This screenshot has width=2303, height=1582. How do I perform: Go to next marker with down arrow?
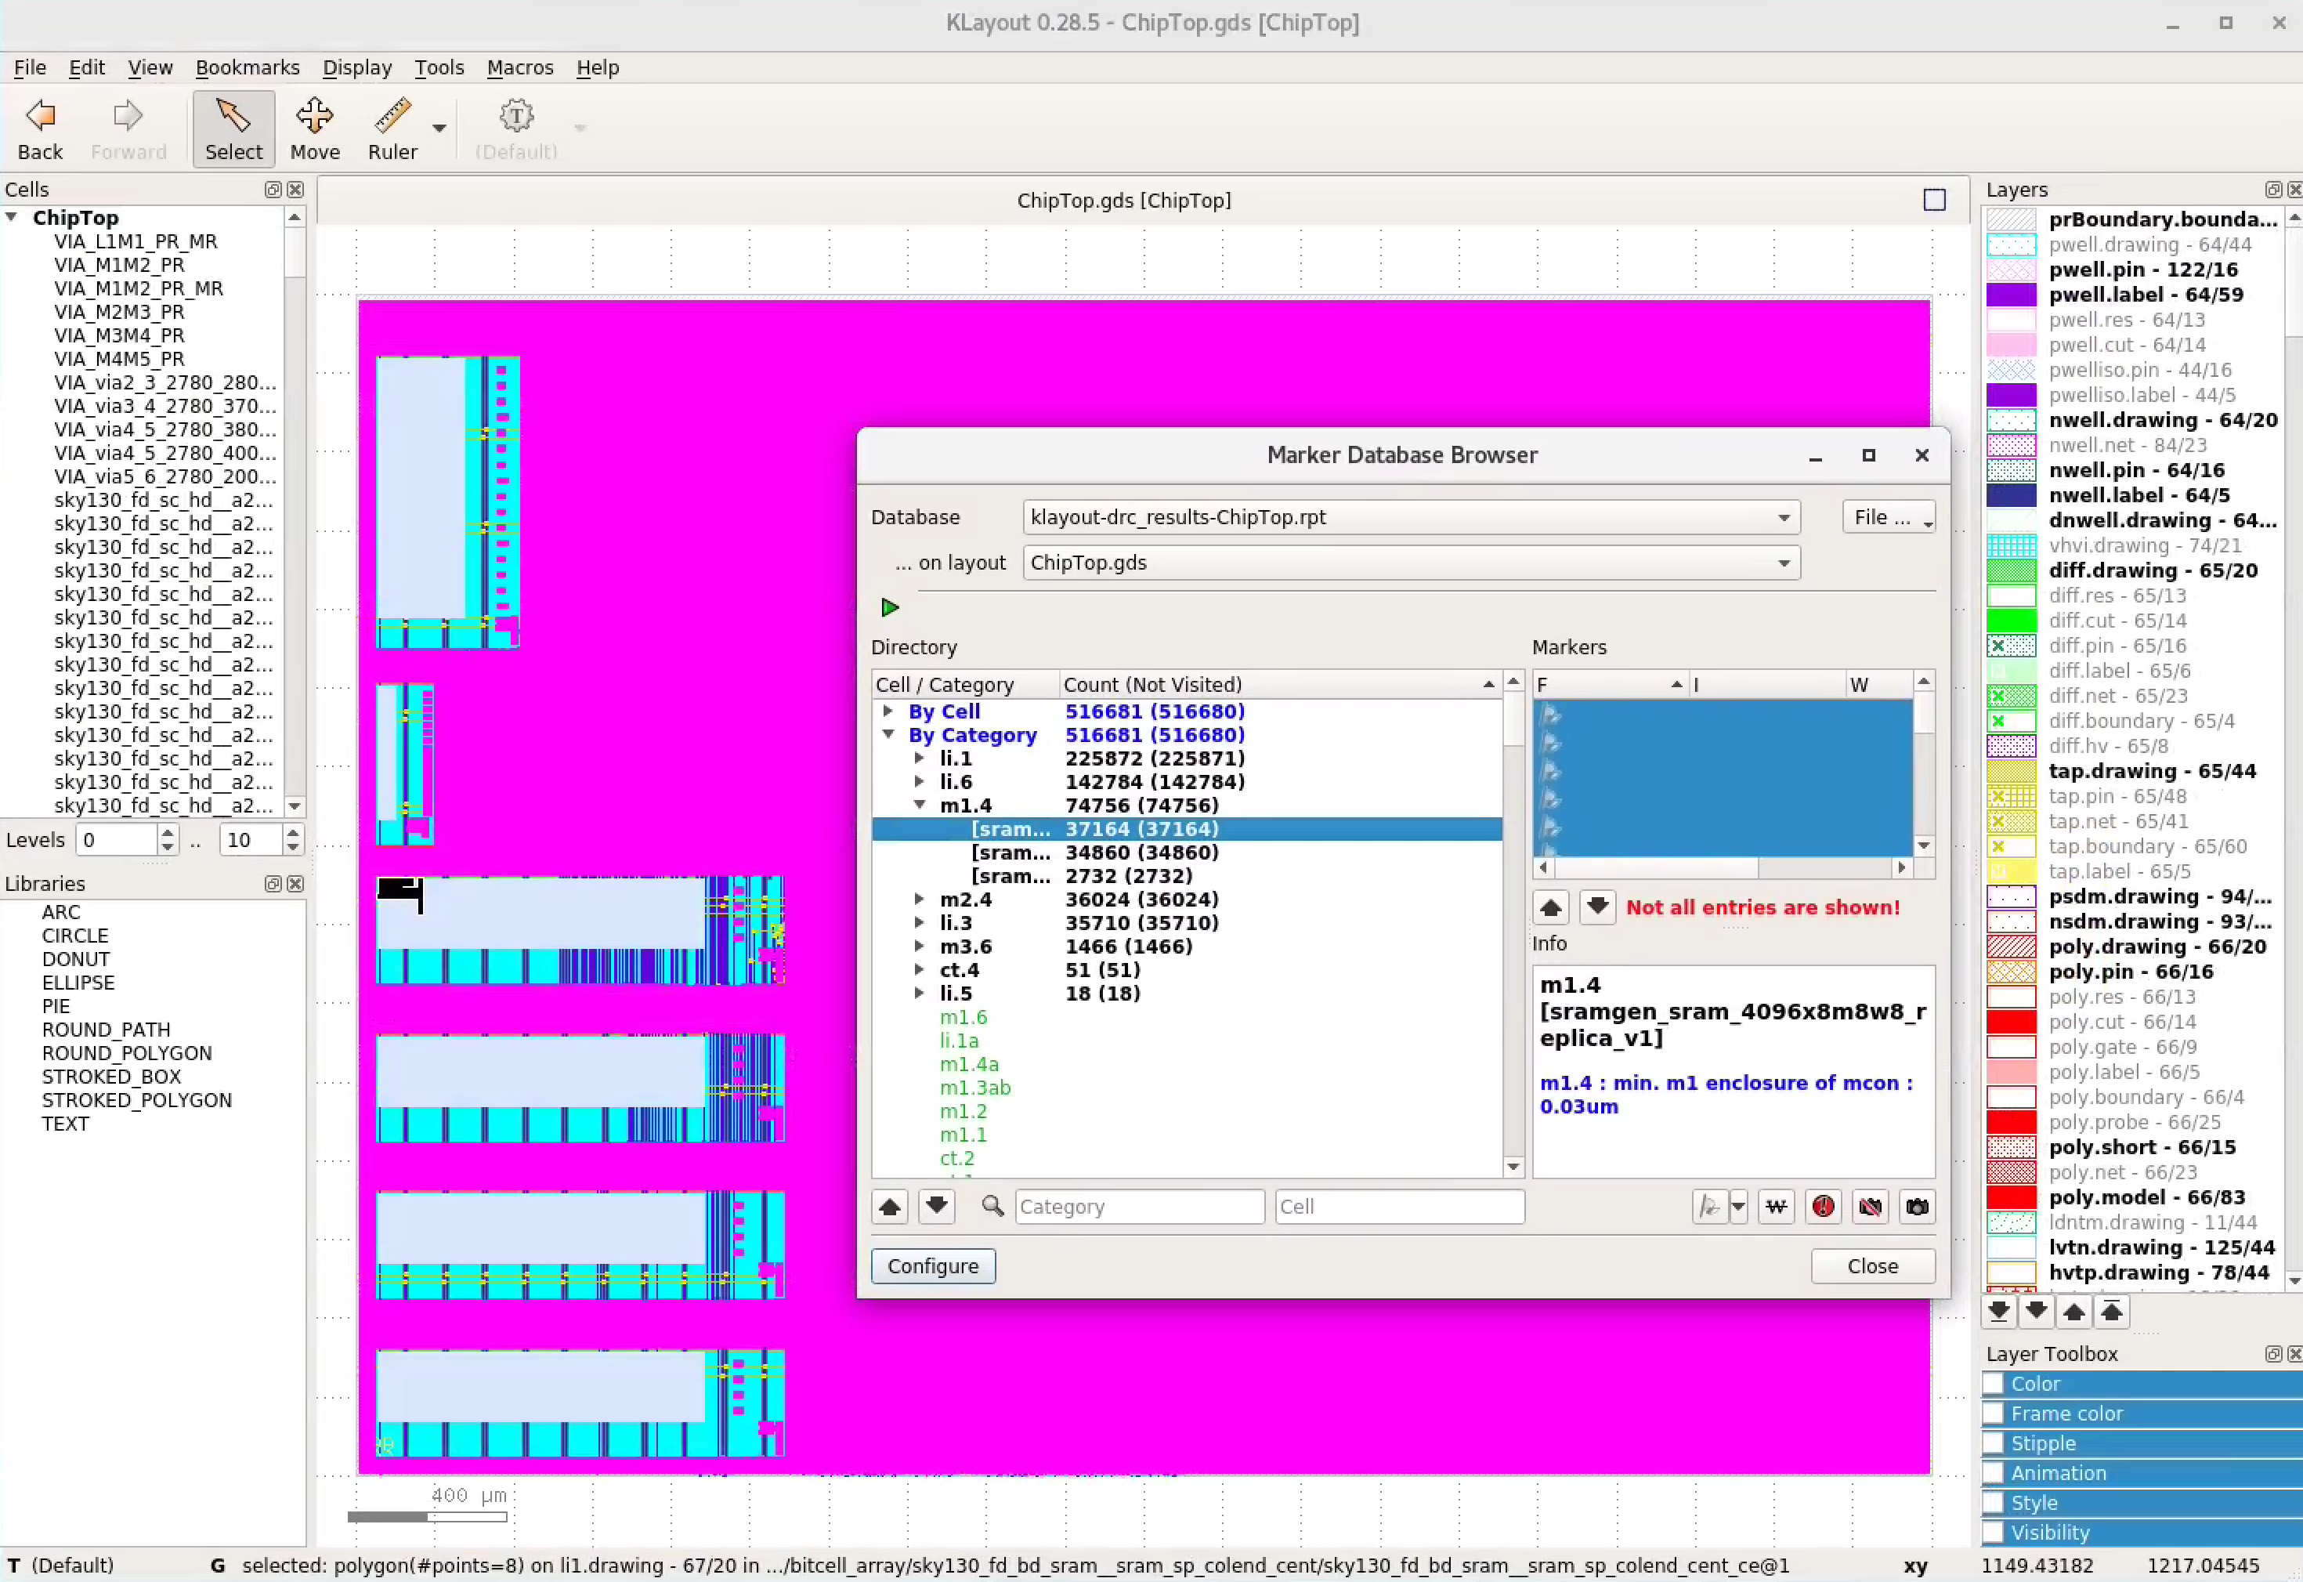point(1596,907)
